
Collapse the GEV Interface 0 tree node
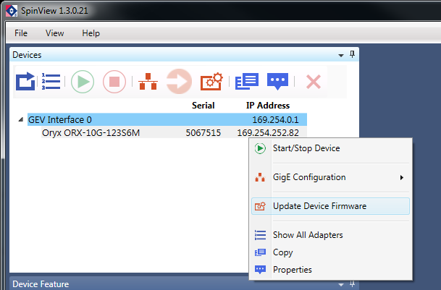[21, 120]
